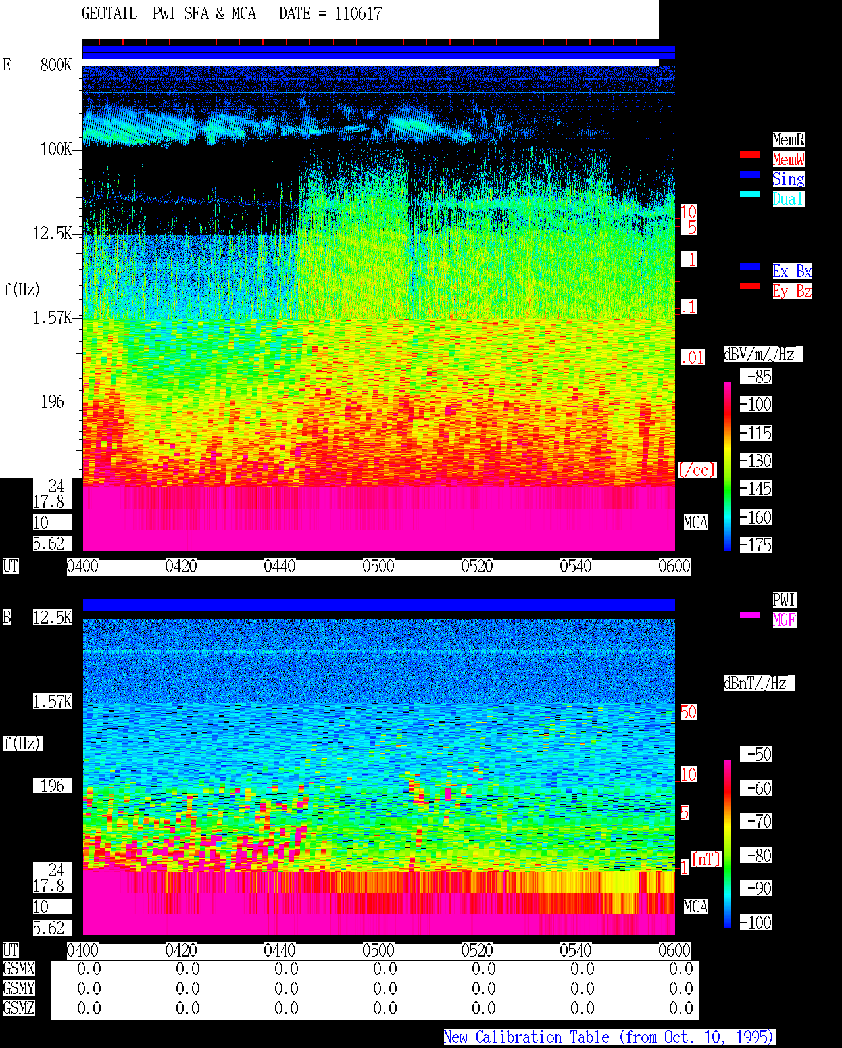Click the magenta MGF legend swatch
Image resolution: width=842 pixels, height=1048 pixels.
click(750, 615)
